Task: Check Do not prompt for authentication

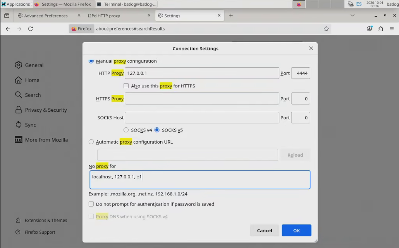Action: pyautogui.click(x=91, y=204)
